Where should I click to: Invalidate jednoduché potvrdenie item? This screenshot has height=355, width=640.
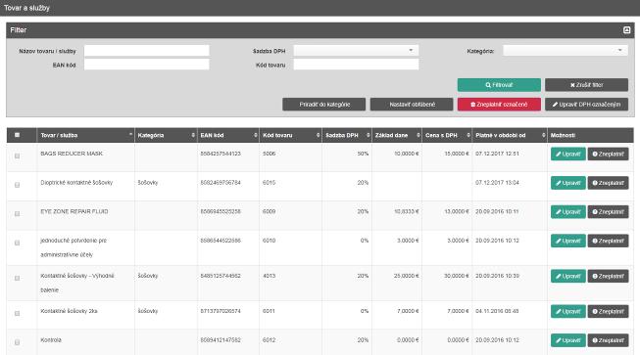(x=609, y=241)
